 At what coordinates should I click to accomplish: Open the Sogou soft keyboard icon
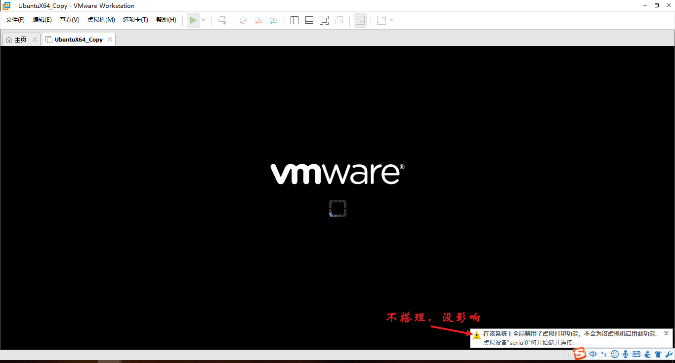636,354
